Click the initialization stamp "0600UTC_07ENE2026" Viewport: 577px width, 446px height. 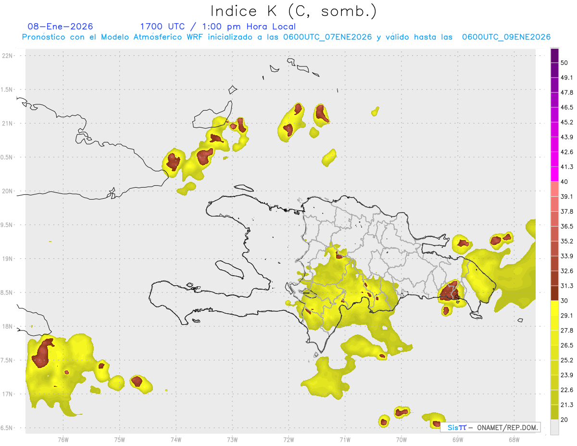point(327,37)
